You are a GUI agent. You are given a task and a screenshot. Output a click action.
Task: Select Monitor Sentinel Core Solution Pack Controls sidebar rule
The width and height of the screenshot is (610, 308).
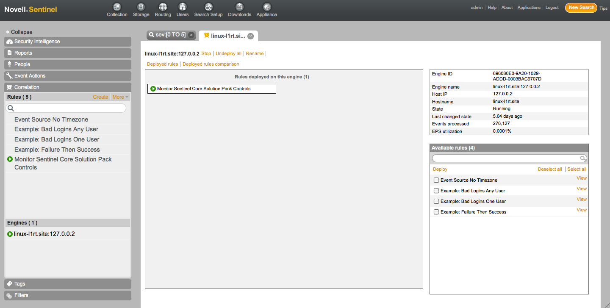63,163
